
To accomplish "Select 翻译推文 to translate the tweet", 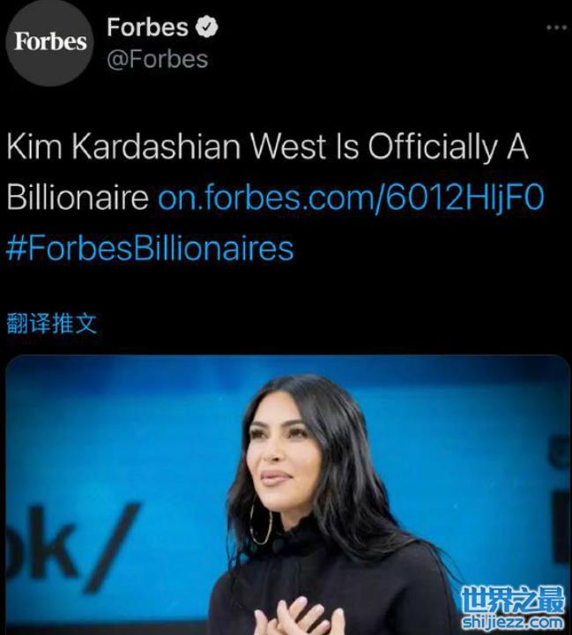I will (x=52, y=323).
